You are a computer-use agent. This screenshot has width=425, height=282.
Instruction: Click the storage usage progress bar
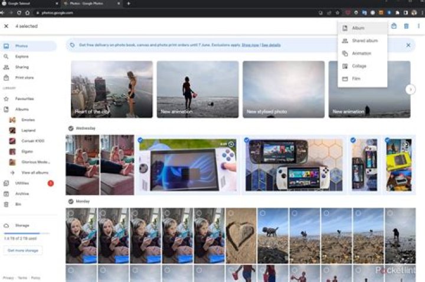27,234
